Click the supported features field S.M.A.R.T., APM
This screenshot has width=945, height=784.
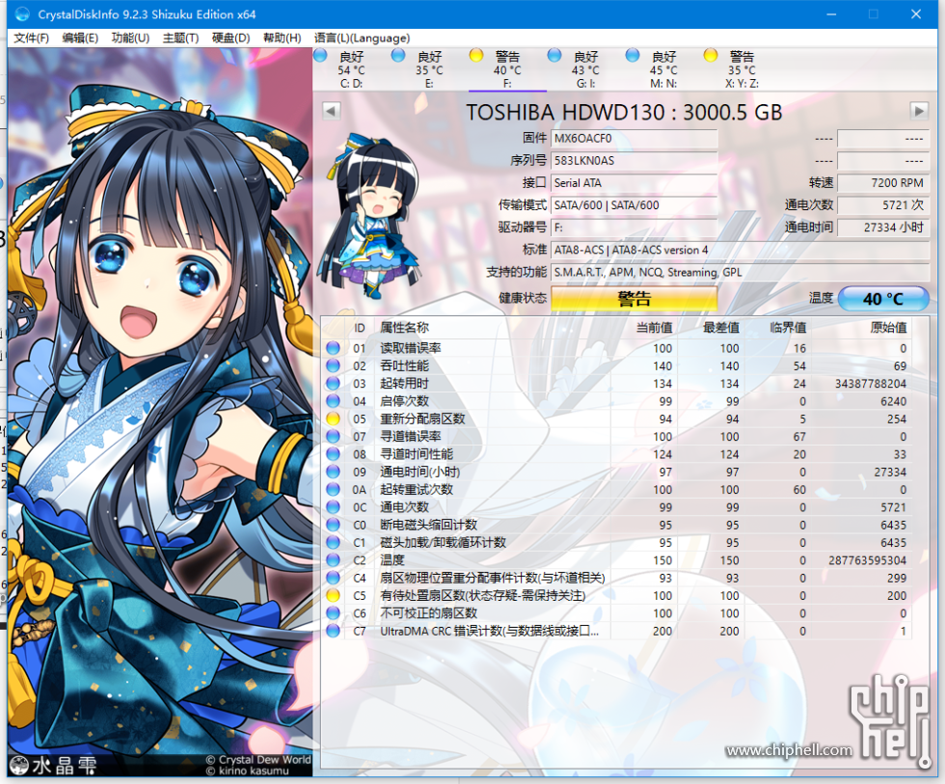pyautogui.click(x=741, y=272)
